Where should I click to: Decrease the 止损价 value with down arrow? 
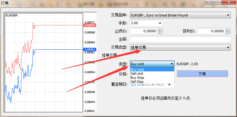click(x=160, y=33)
